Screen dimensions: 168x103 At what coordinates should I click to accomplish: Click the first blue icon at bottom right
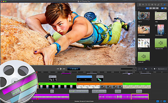(x=158, y=101)
